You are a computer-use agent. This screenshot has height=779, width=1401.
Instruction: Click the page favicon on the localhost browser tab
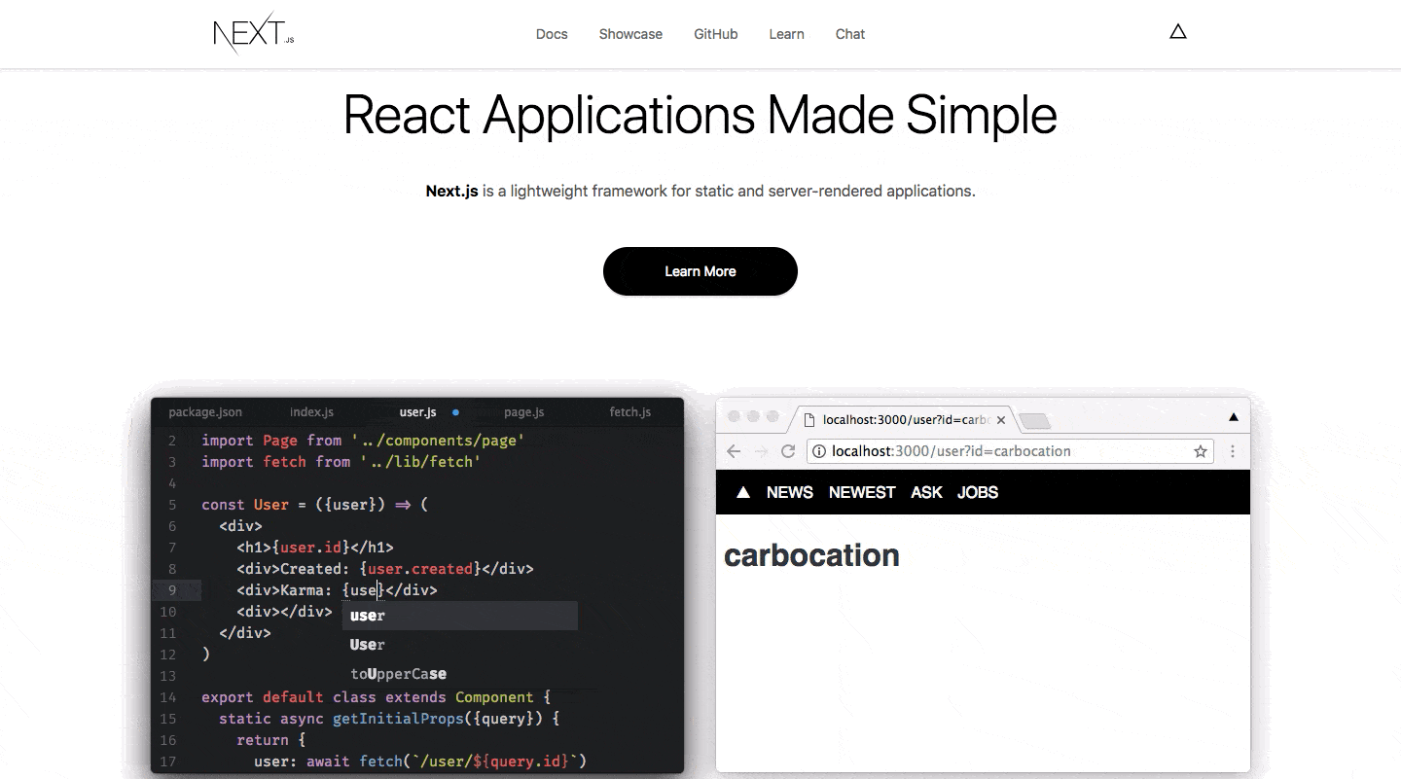pos(808,420)
